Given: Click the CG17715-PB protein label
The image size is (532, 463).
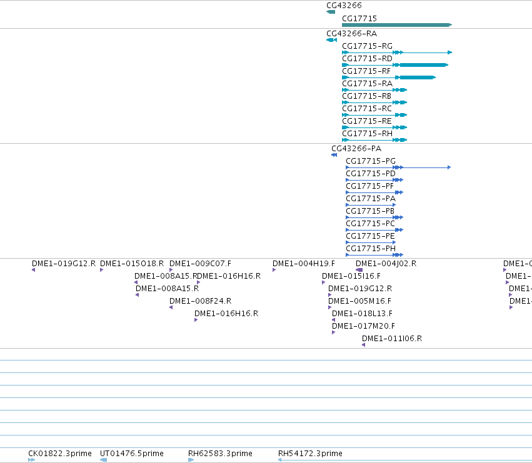Looking at the screenshot, I should [x=370, y=211].
